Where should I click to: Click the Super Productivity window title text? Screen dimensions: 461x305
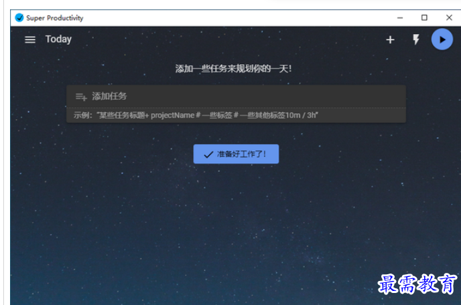[x=55, y=18]
